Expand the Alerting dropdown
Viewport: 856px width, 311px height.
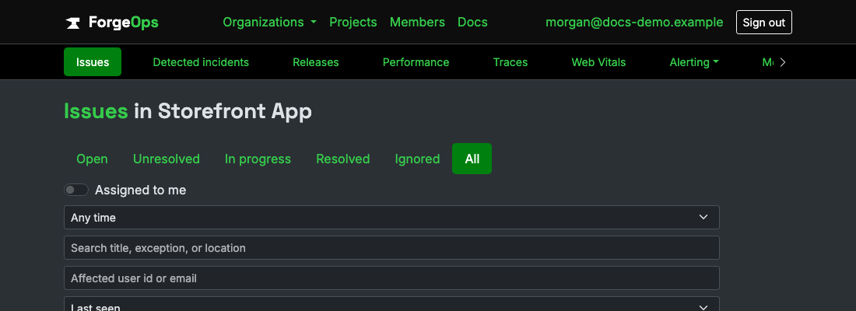pyautogui.click(x=694, y=62)
